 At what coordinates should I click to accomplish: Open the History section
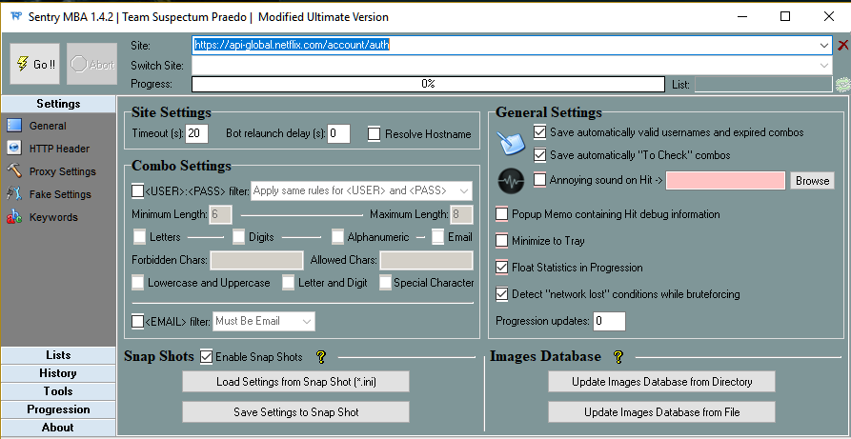tap(58, 373)
